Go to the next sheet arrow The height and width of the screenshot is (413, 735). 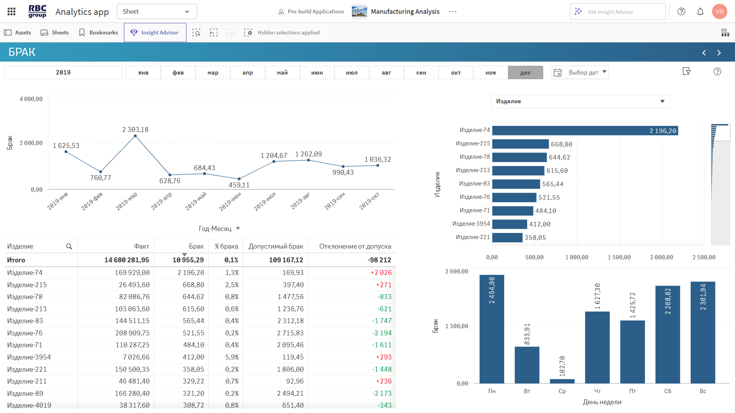click(719, 53)
